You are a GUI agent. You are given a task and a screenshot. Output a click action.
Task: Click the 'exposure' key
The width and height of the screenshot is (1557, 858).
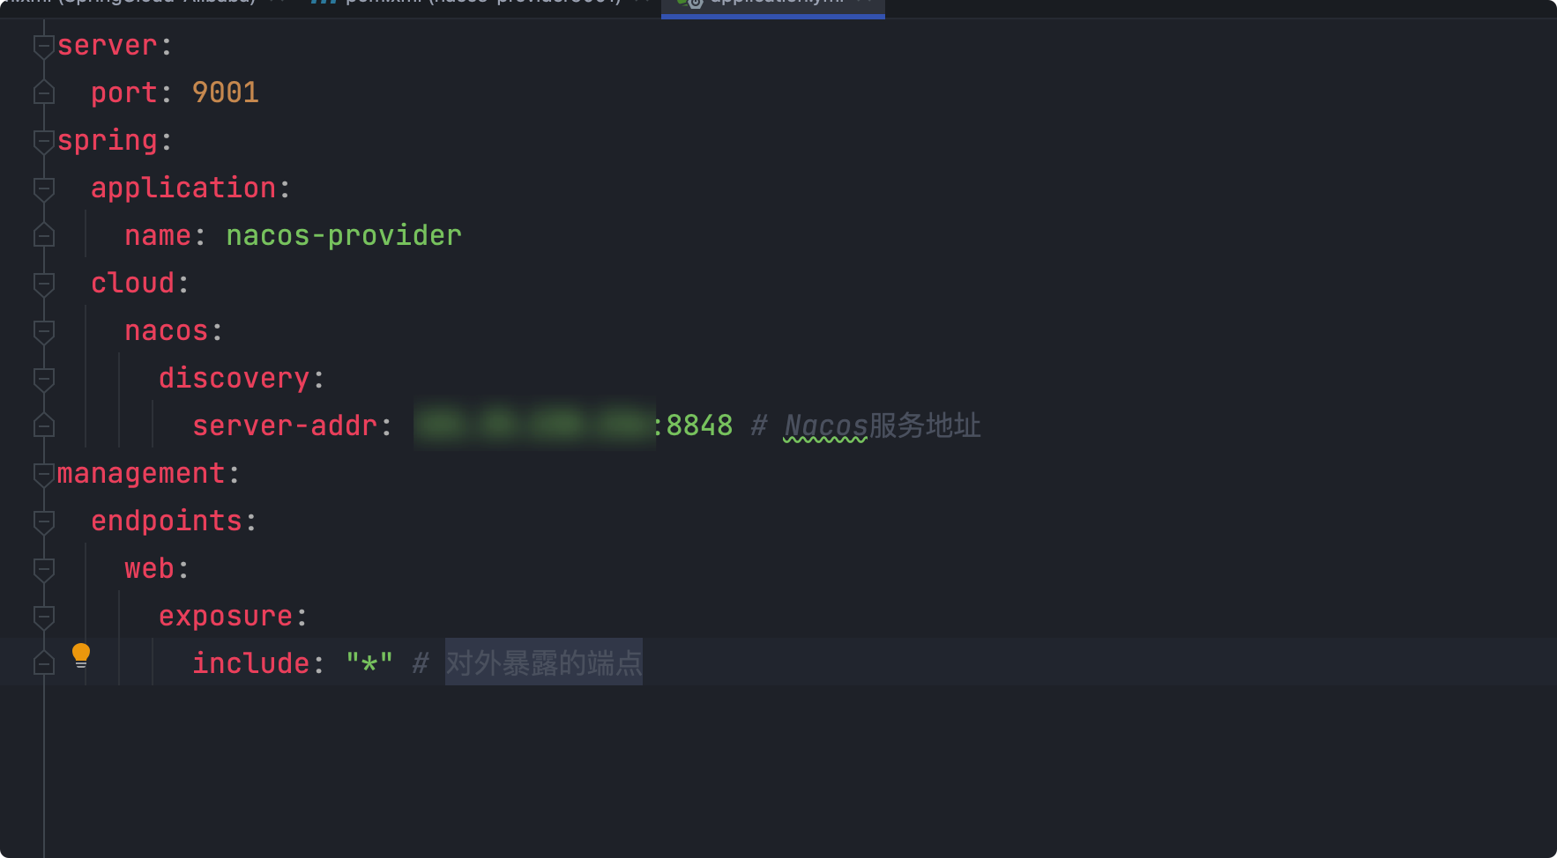(x=226, y=617)
